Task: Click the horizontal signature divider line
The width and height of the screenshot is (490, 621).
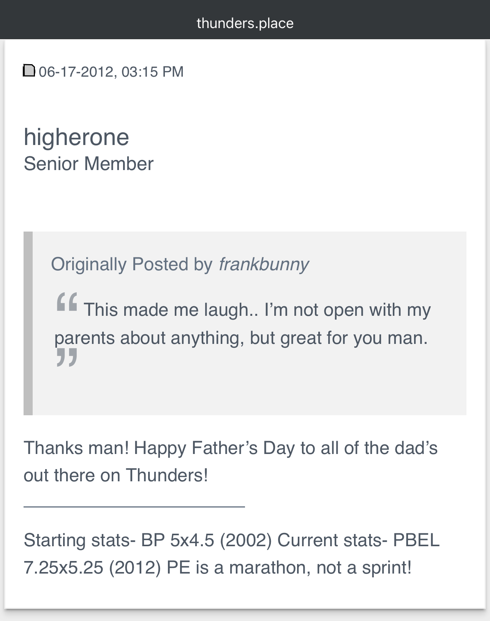Action: 134,506
